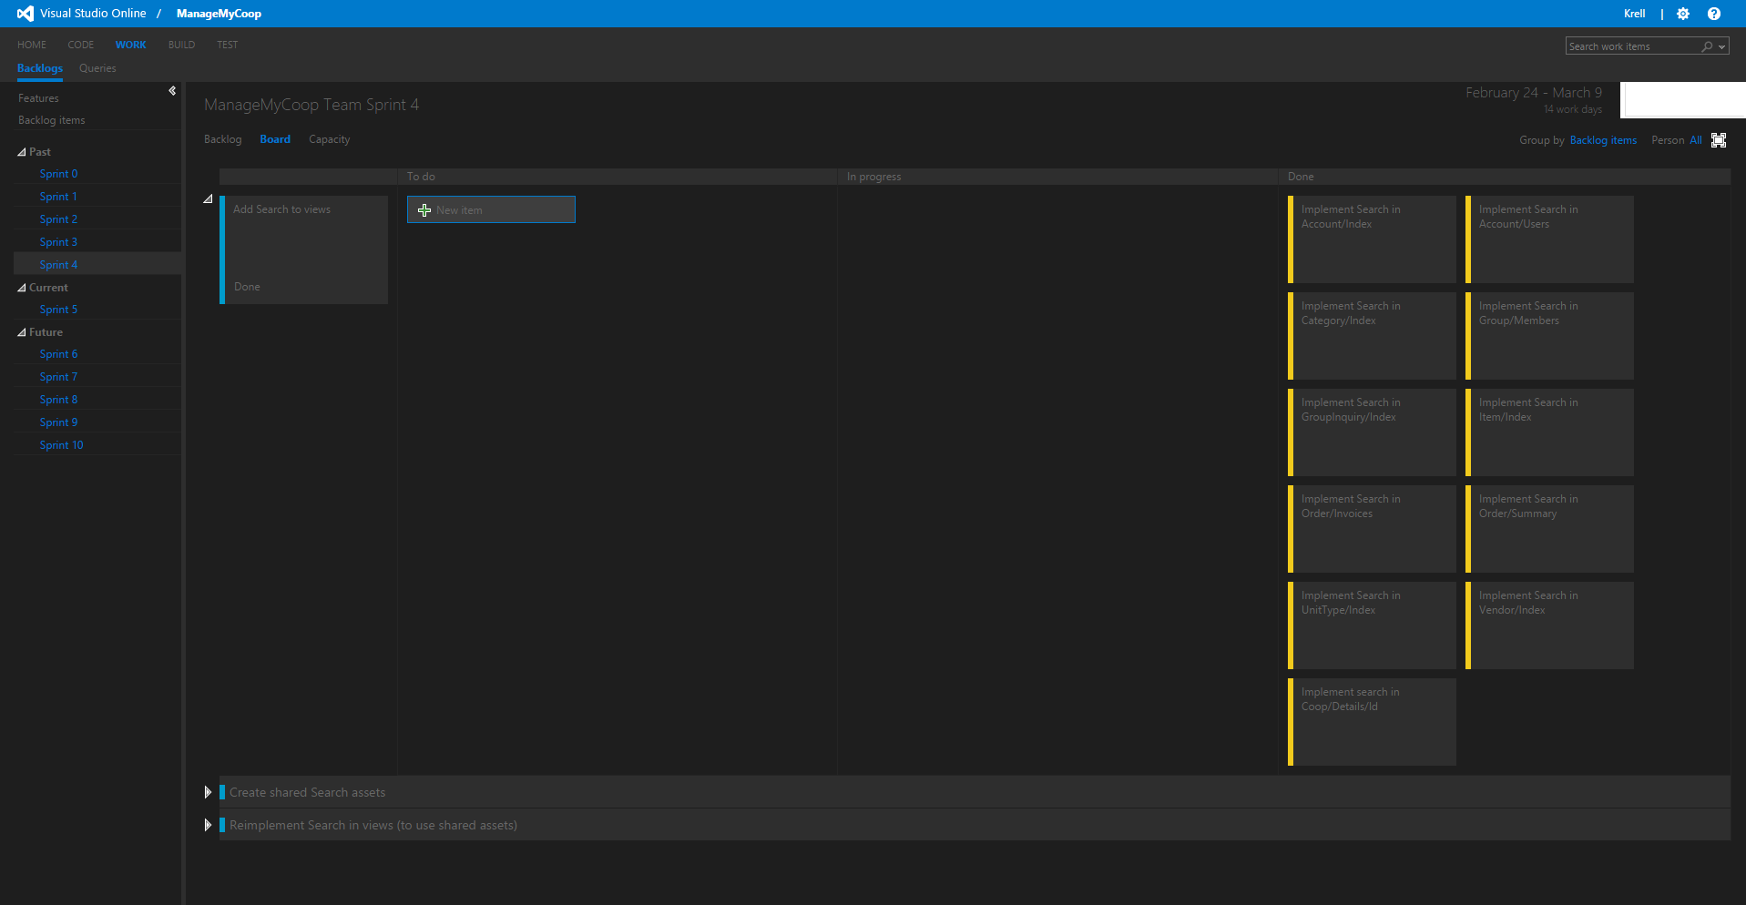Screen dimensions: 1746x905
Task: Collapse the backlog sidebar with the chevron icon
Action: click(x=172, y=91)
